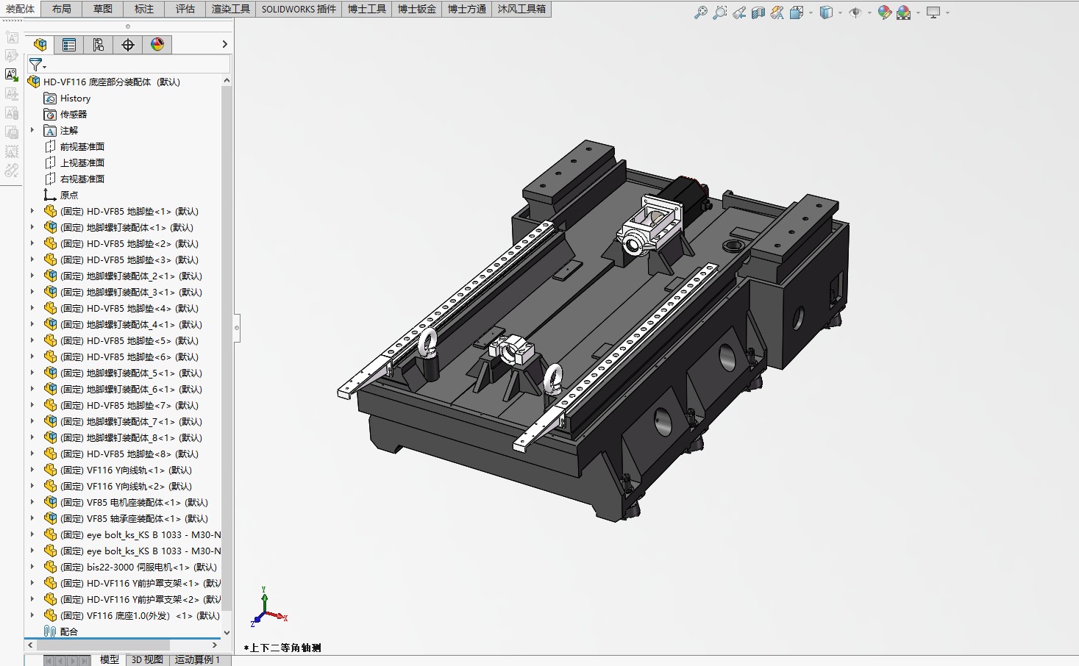Image resolution: width=1079 pixels, height=666 pixels.
Task: Click the Zoom to Fit magnifier icon
Action: coord(701,12)
